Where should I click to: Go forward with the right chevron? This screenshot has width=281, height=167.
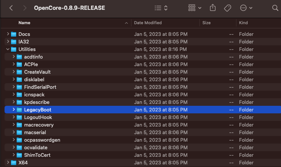pos(25,8)
